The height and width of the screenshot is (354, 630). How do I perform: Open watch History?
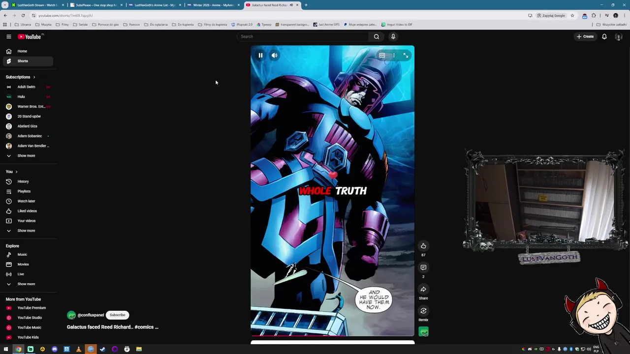28,181
